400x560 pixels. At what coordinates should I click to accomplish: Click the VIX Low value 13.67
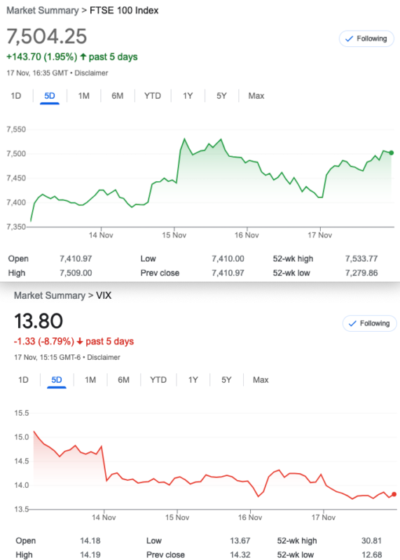pyautogui.click(x=240, y=540)
